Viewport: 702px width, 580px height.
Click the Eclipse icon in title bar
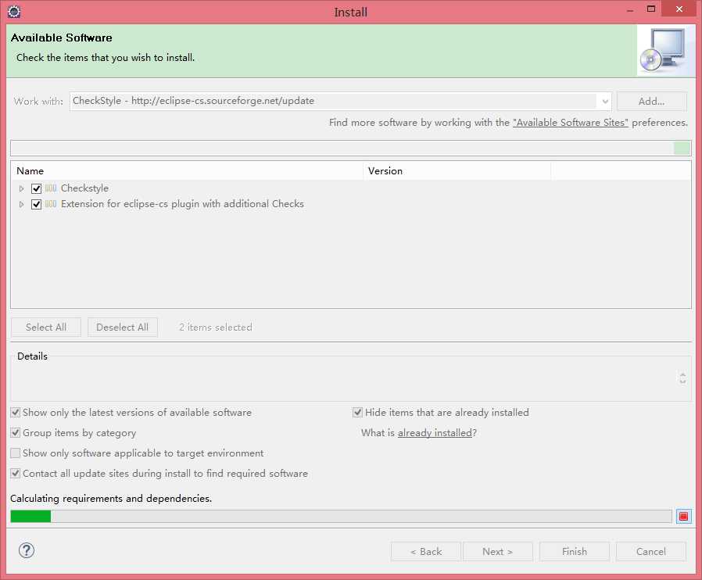click(x=14, y=12)
